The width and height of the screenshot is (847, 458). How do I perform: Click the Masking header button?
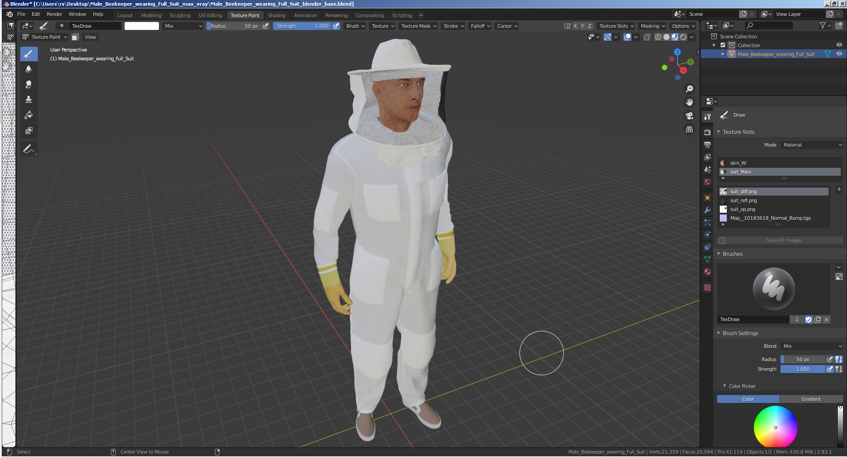point(652,26)
